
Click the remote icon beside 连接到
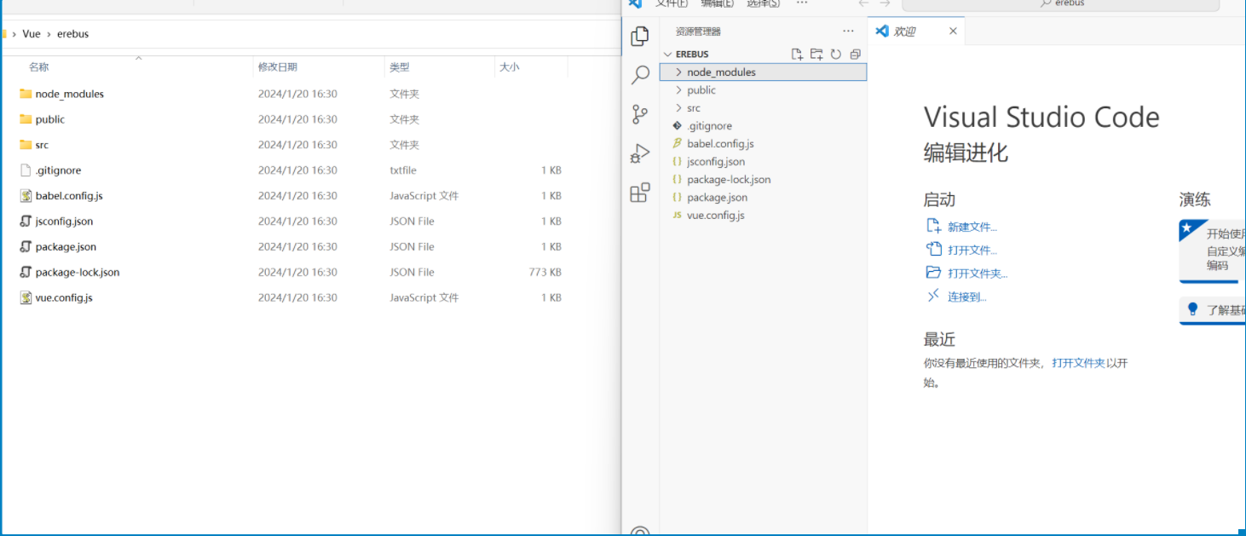pos(933,296)
